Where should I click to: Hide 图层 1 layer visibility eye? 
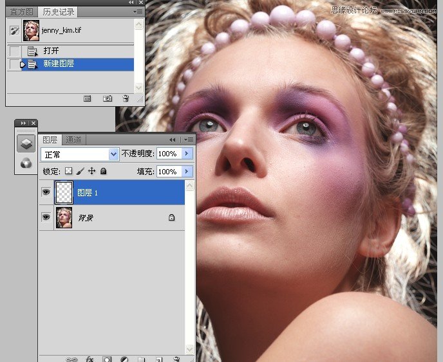tap(46, 192)
